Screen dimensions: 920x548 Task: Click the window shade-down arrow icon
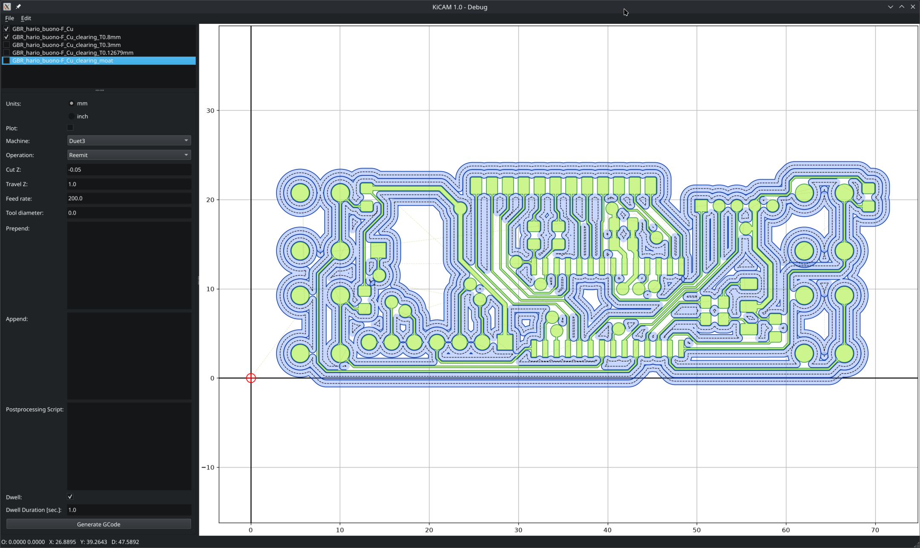pyautogui.click(x=891, y=7)
